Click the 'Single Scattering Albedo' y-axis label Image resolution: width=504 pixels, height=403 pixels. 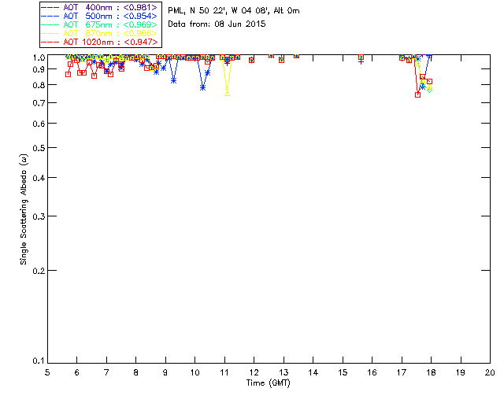24,209
